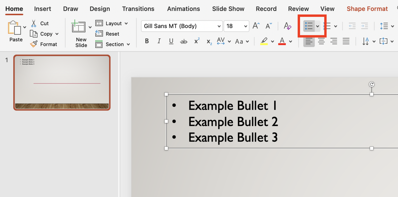Toggle Superscript formatting
Screen dimensions: 398x197
197,41
